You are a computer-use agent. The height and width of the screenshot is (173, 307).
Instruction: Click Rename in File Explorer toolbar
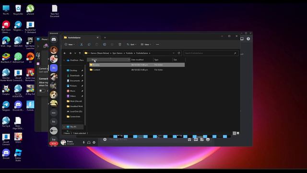click(x=105, y=45)
